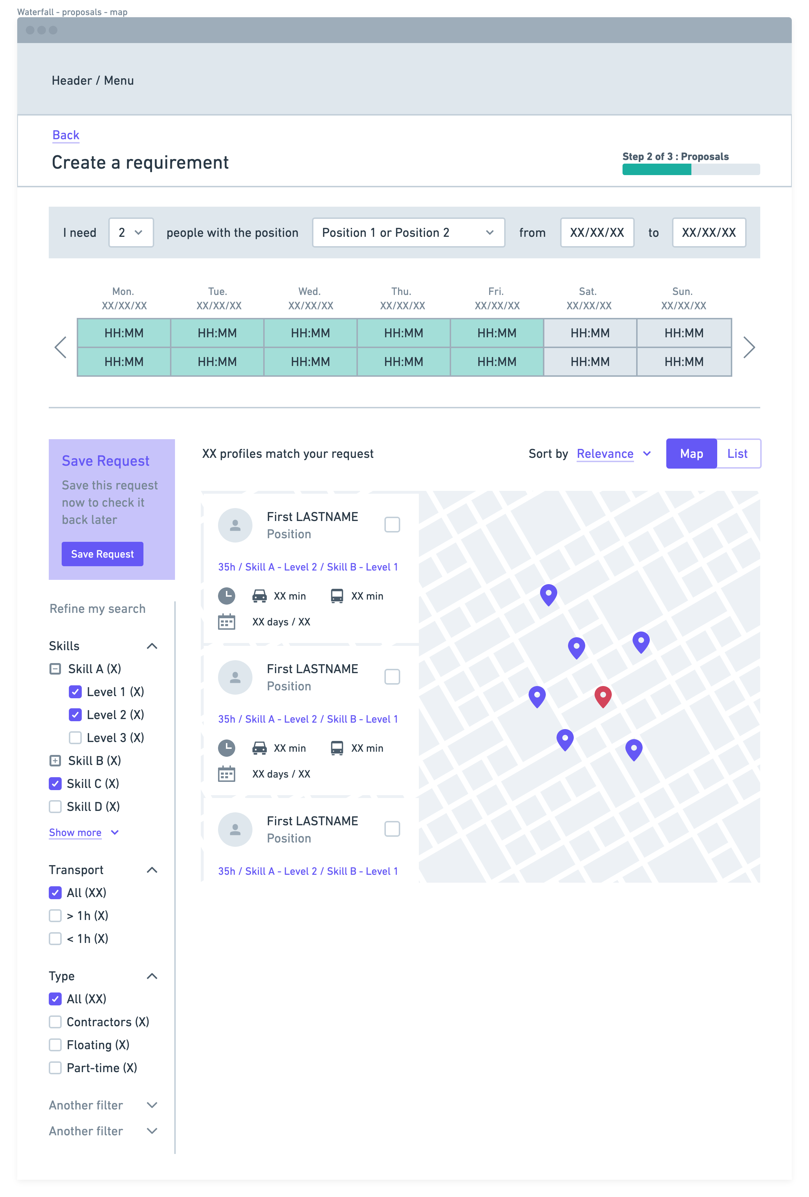Screen dimensions: 809x1197
Task: Expand the first Another filter section
Action: pos(152,1105)
